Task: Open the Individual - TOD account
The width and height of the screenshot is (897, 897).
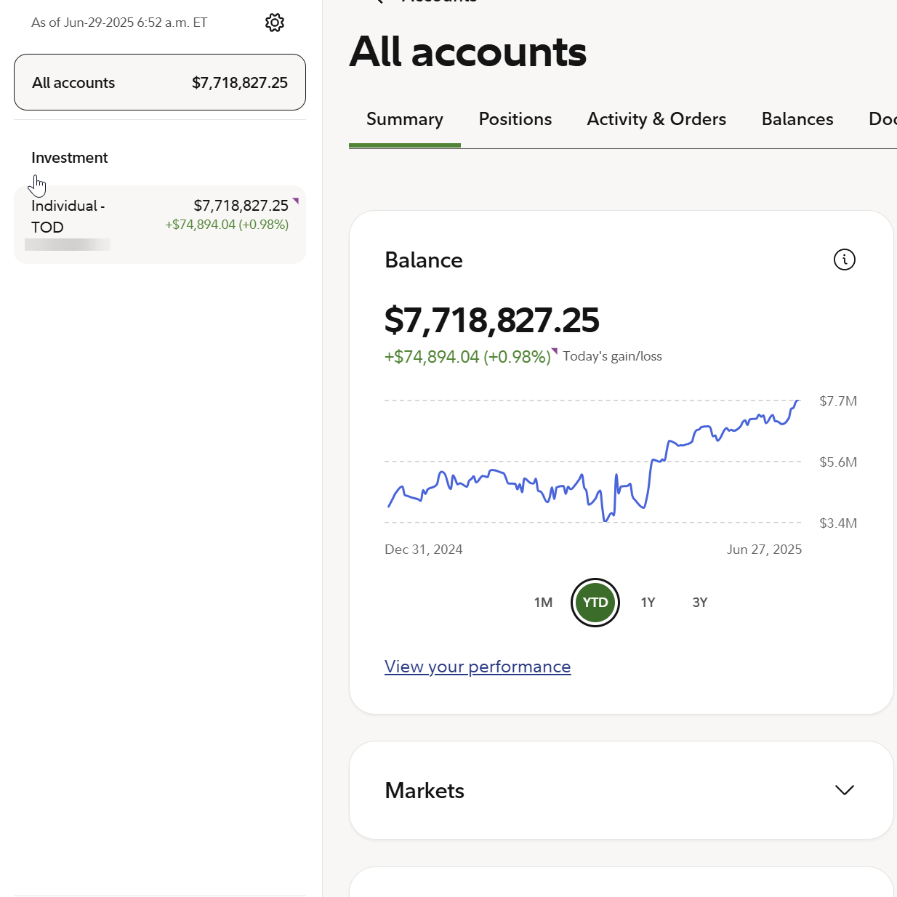Action: point(160,225)
